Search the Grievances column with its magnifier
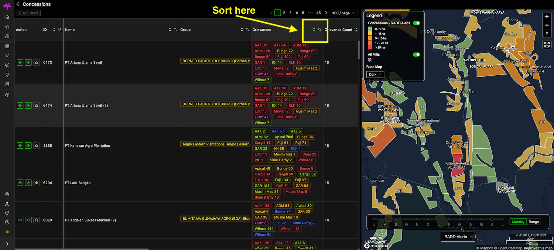 click(x=320, y=30)
